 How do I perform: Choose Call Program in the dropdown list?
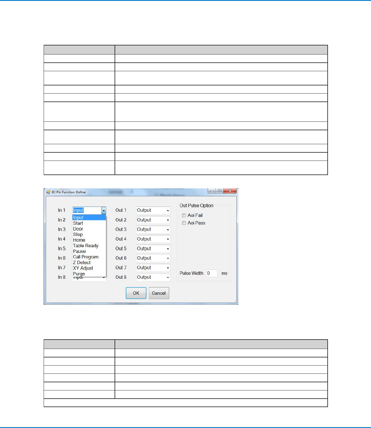(89, 257)
